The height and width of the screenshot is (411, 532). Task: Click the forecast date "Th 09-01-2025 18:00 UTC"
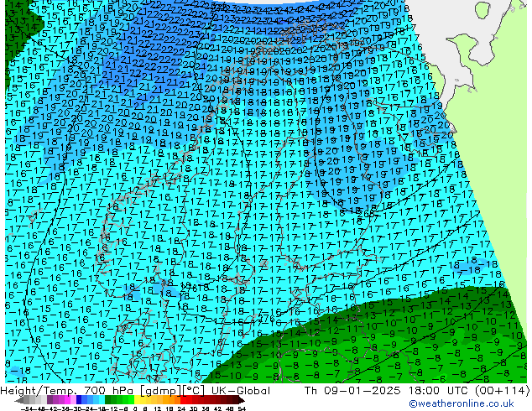386,391
